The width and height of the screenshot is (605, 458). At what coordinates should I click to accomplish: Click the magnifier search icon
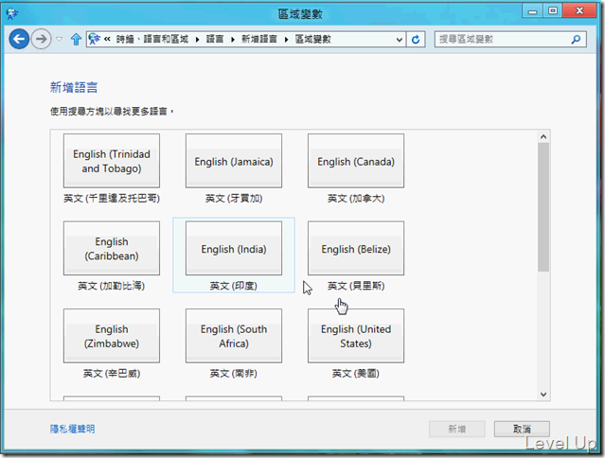pos(576,40)
